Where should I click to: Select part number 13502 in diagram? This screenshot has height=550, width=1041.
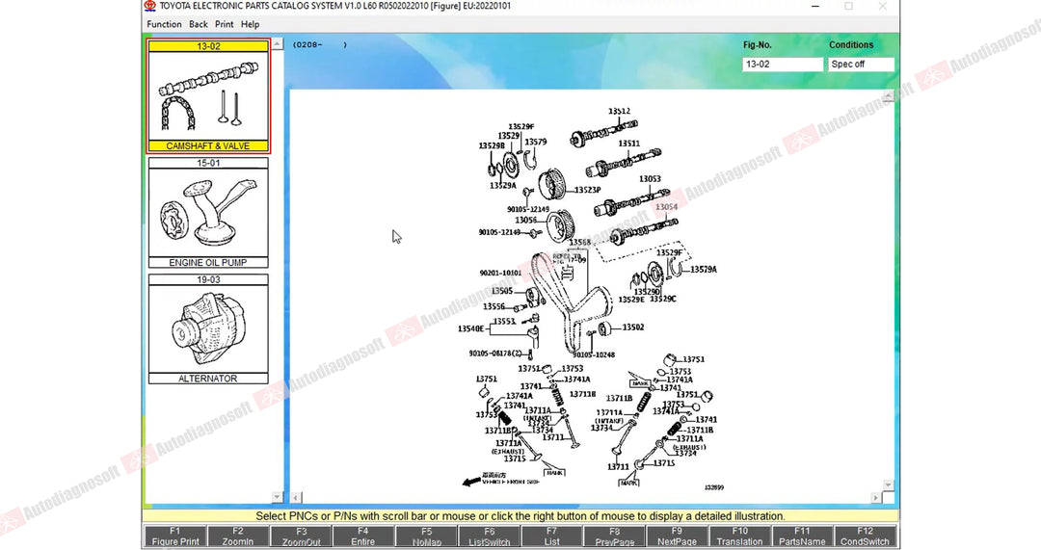(633, 327)
